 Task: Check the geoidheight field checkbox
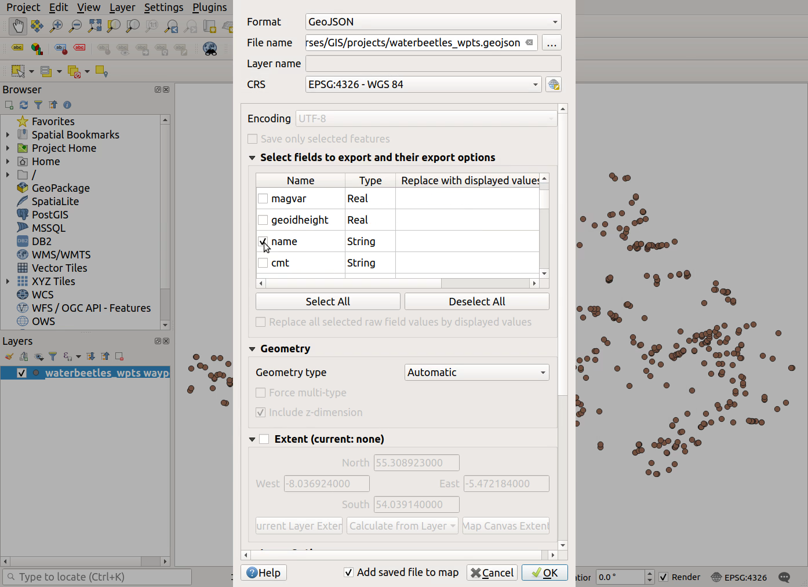pos(263,220)
